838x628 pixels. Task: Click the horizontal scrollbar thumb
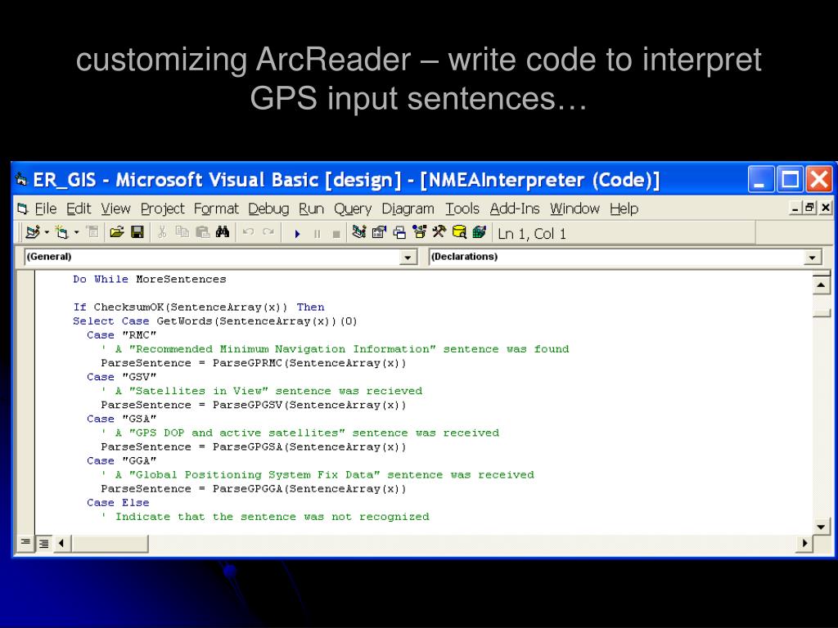coord(110,544)
